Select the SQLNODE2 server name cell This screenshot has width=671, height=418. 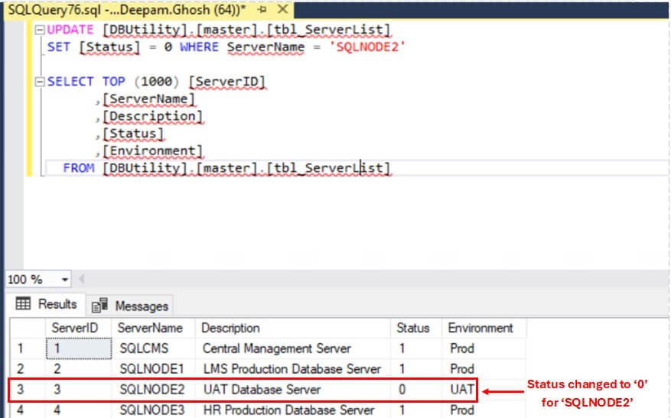coord(152,390)
